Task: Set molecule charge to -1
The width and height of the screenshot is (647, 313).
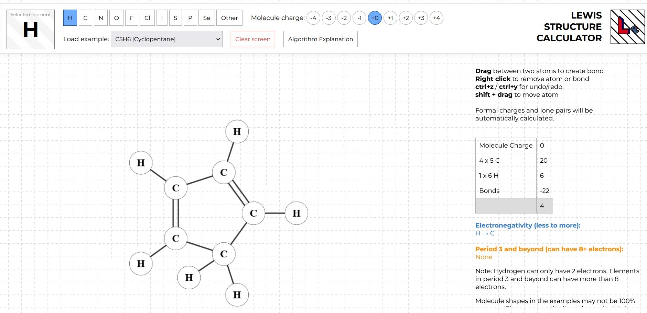Action: click(x=359, y=18)
